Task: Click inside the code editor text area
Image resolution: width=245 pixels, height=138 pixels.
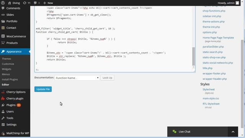Action: coord(113,39)
